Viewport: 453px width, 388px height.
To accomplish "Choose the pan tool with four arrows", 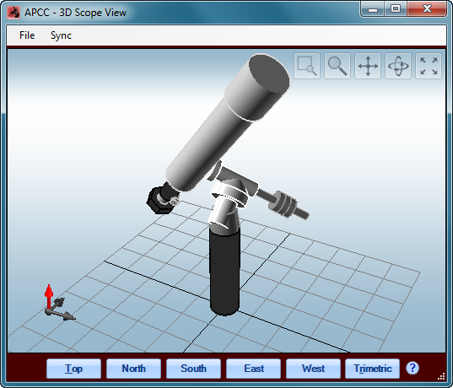I will coord(368,66).
